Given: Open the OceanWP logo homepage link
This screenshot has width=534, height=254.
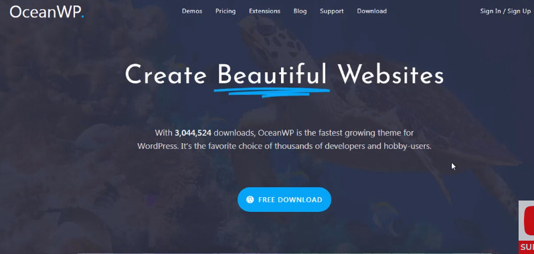Looking at the screenshot, I should 47,12.
